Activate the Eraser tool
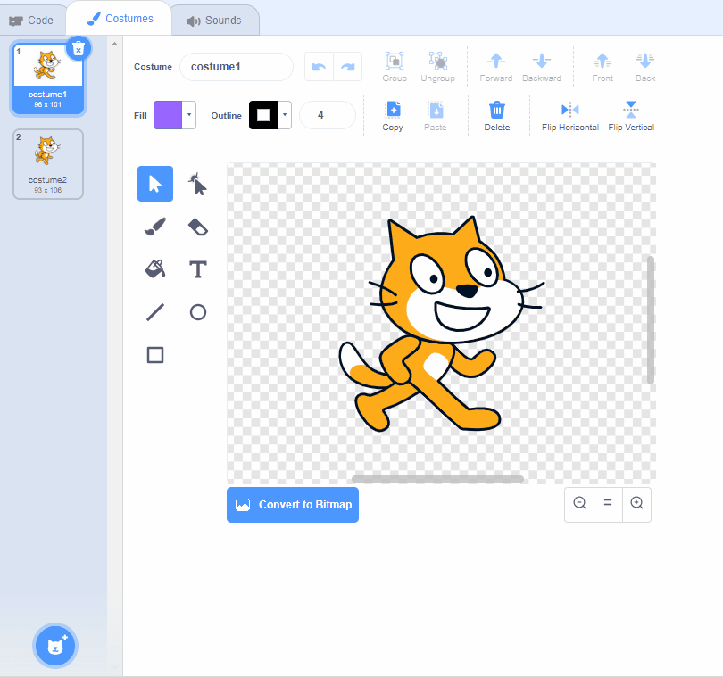723x677 pixels. (x=198, y=227)
